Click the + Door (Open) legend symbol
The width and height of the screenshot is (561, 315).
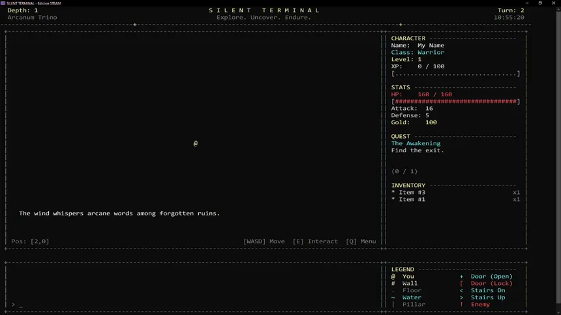coord(462,277)
